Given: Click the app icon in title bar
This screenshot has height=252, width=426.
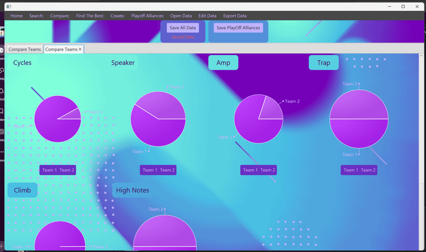Looking at the screenshot, I should tap(9, 7).
